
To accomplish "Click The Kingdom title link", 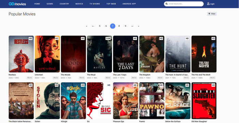I will pyautogui.click(x=145, y=75).
